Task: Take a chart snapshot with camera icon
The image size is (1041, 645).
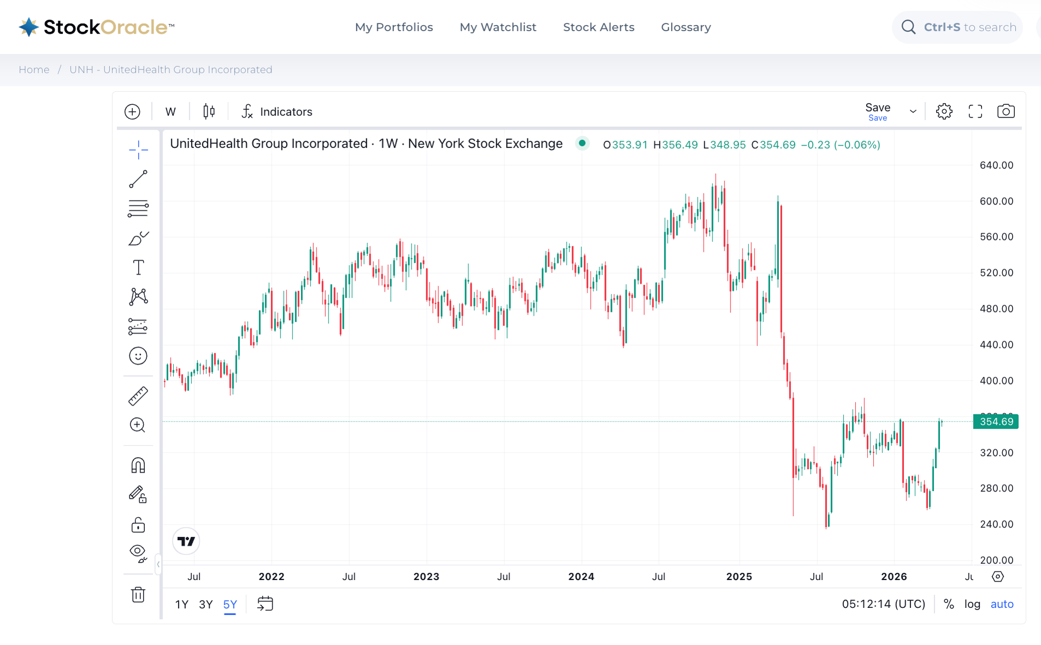Action: [x=1005, y=111]
